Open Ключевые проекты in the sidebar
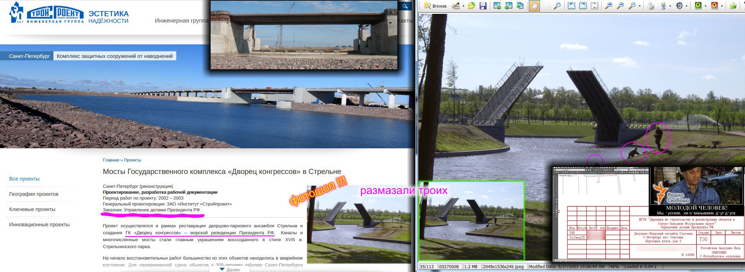The height and width of the screenshot is (272, 745). pos(32,209)
